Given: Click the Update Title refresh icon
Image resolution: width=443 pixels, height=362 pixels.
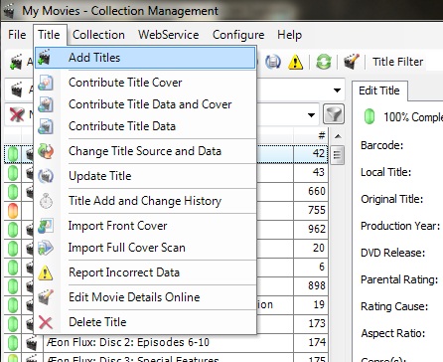Looking at the screenshot, I should coord(46,176).
